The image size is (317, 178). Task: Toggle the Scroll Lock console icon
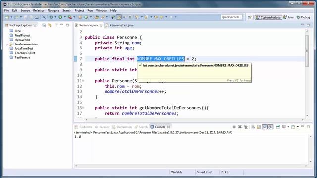coord(259,127)
